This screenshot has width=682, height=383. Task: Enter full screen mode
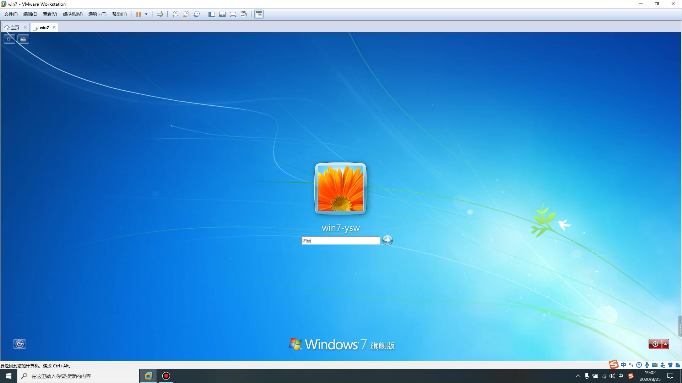(x=233, y=14)
